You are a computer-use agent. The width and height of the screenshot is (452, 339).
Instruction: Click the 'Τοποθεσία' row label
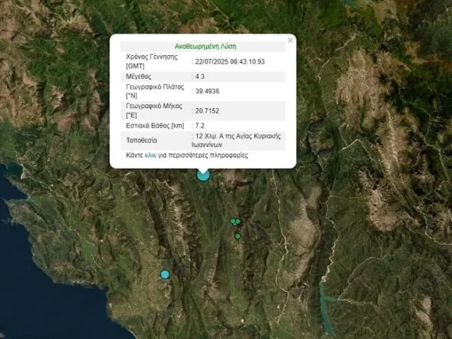click(x=142, y=140)
